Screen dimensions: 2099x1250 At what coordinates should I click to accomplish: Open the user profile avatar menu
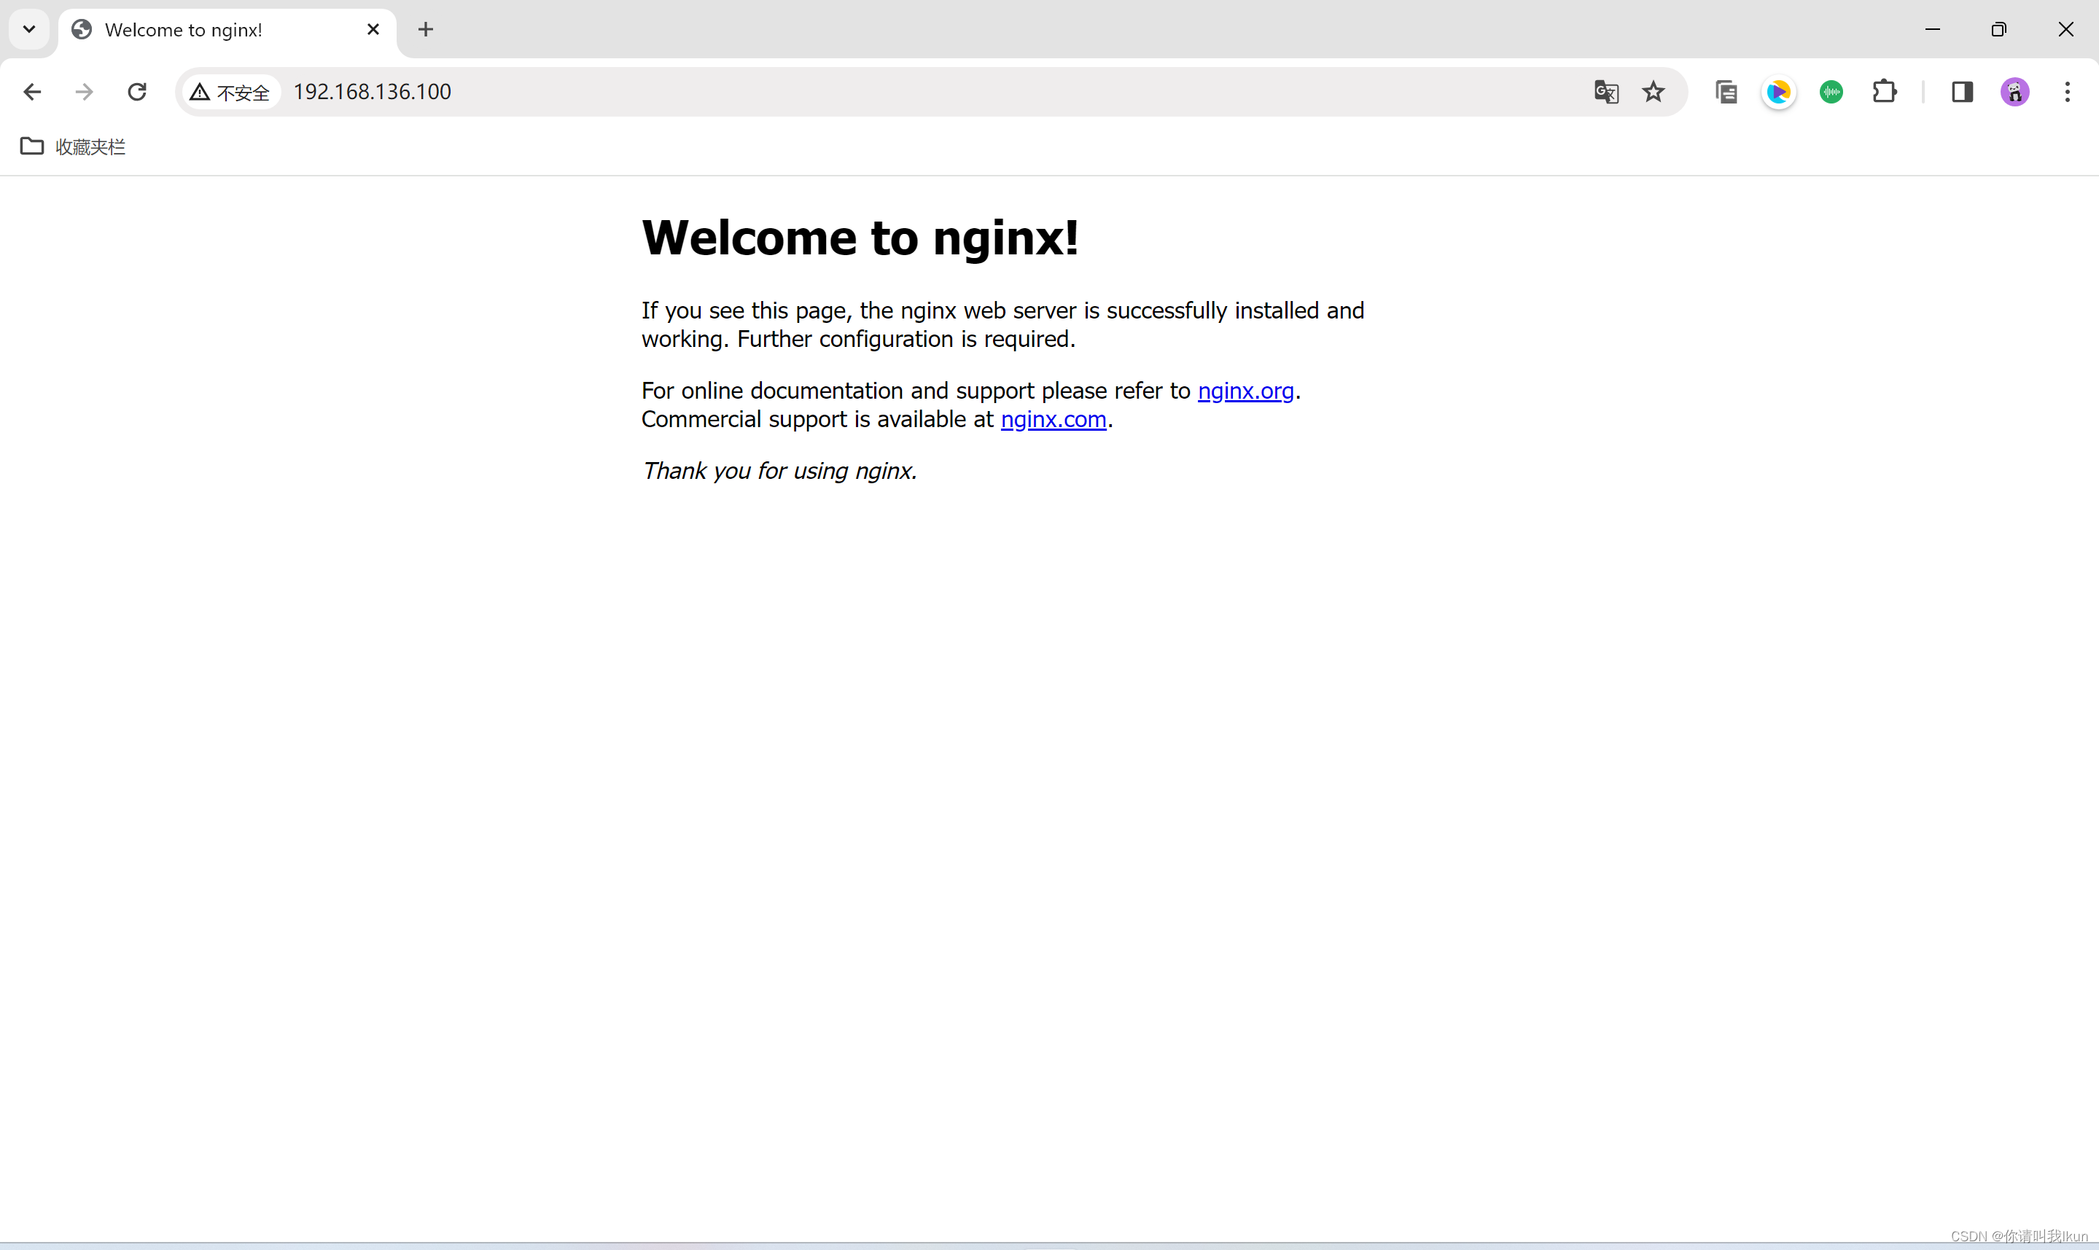[x=2014, y=92]
